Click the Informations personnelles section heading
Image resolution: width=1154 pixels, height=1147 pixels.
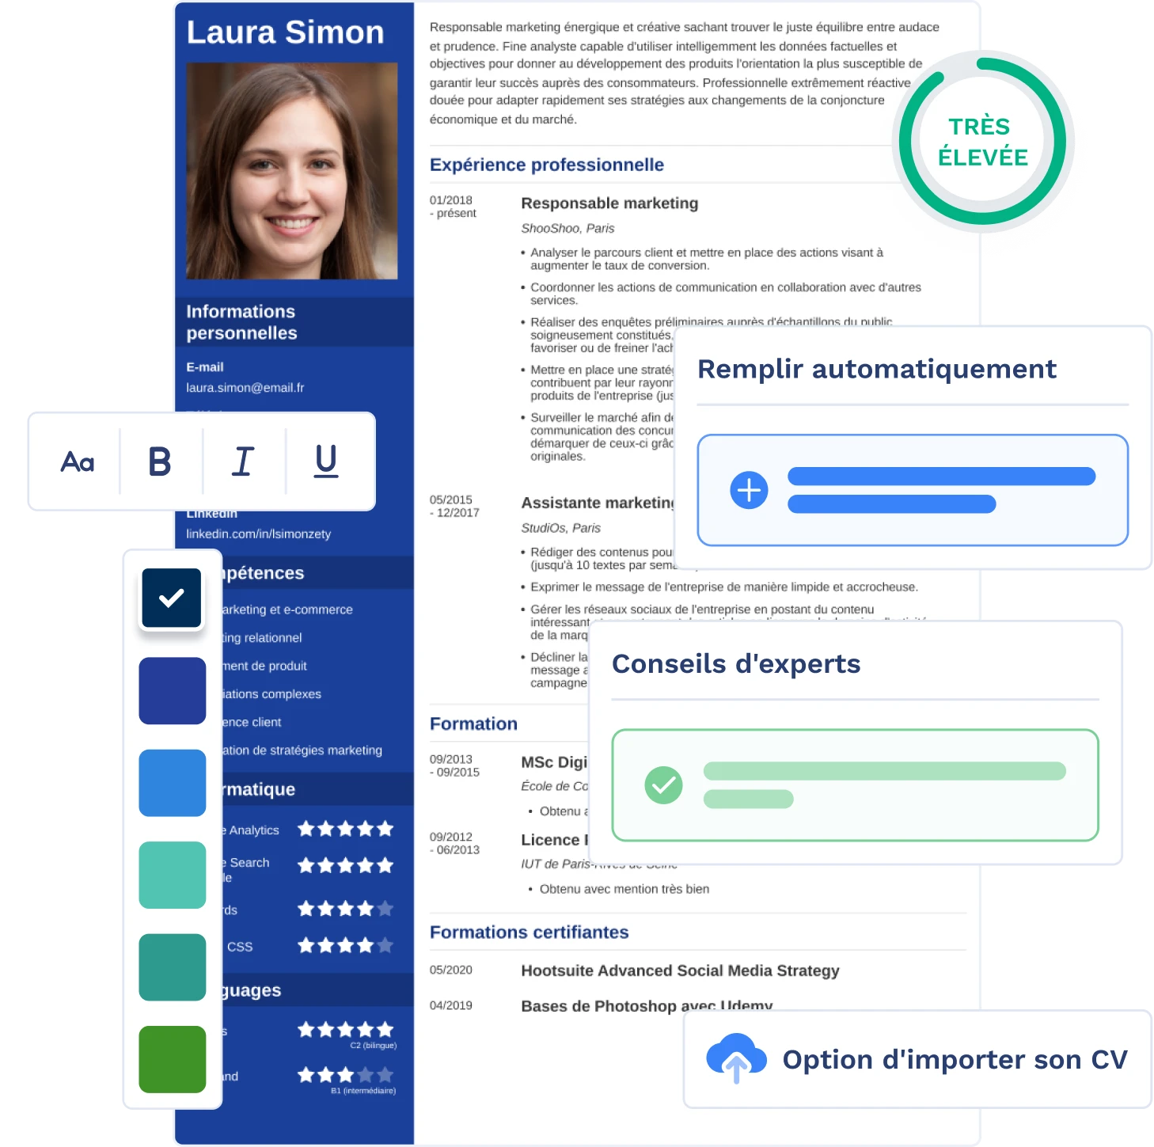(x=241, y=322)
